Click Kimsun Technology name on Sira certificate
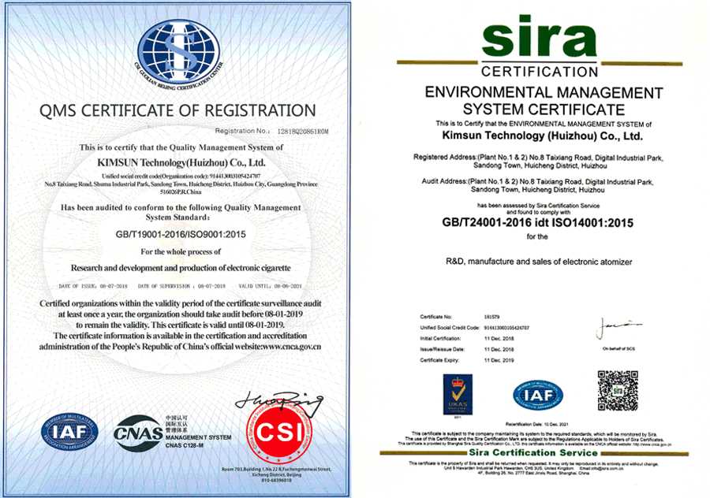 pos(542,136)
